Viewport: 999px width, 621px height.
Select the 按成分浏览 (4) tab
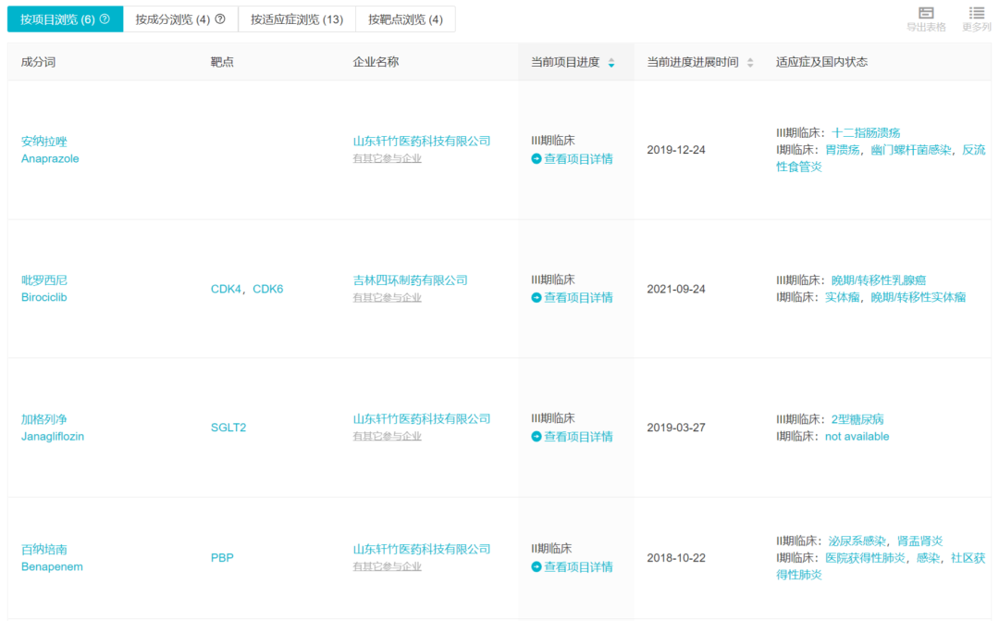point(173,19)
